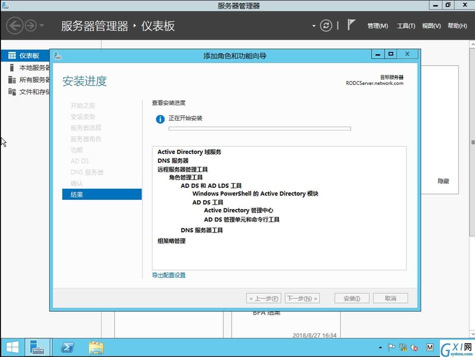Viewport: 475px width, 357px height.
Task: Click the 上一步(P) button
Action: click(x=264, y=298)
